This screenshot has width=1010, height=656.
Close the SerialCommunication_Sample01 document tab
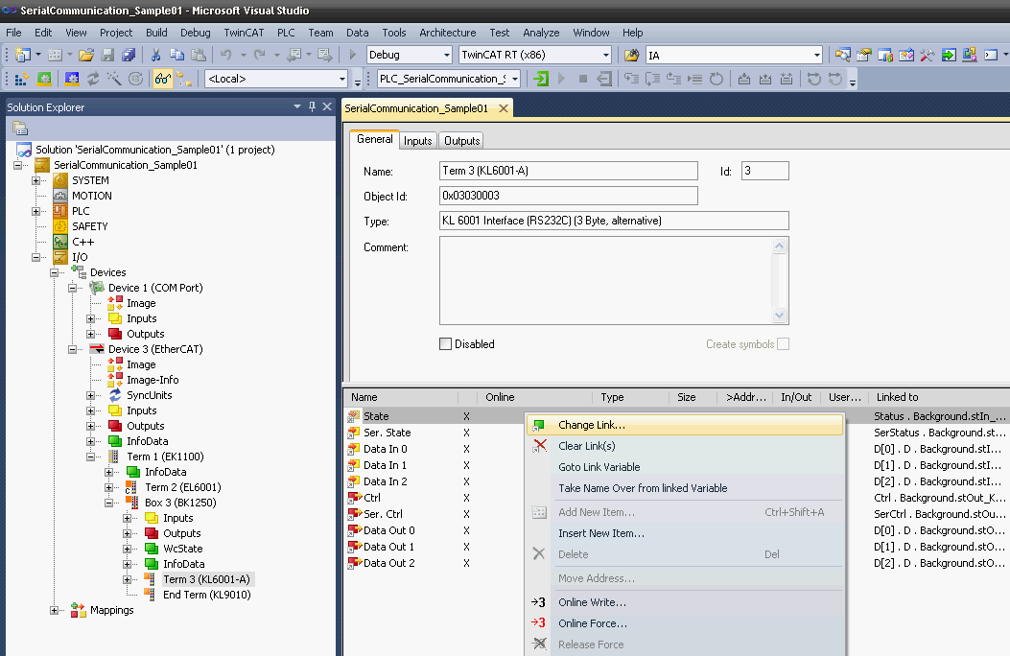click(503, 108)
